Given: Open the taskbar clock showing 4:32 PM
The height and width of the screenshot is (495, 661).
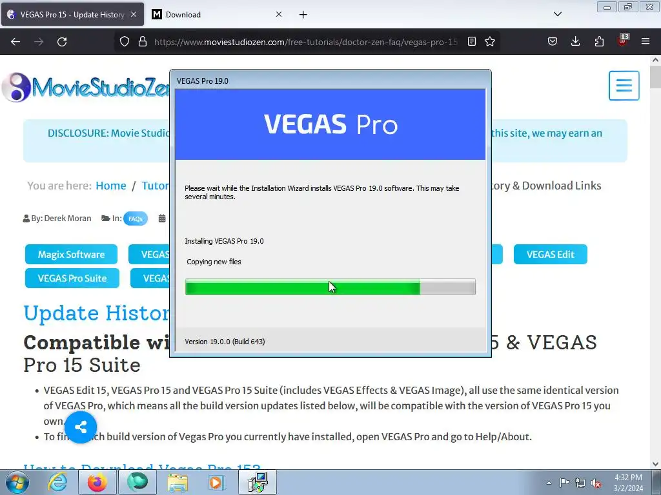Looking at the screenshot, I should click(x=628, y=483).
